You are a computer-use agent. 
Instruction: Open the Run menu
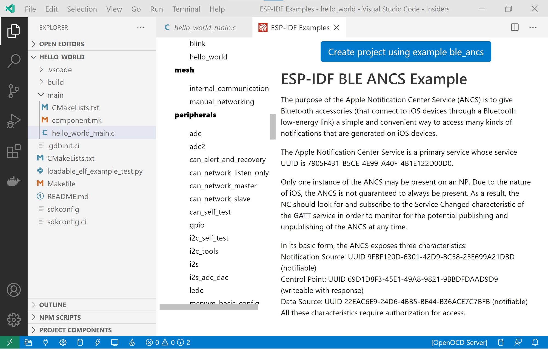[x=156, y=9]
